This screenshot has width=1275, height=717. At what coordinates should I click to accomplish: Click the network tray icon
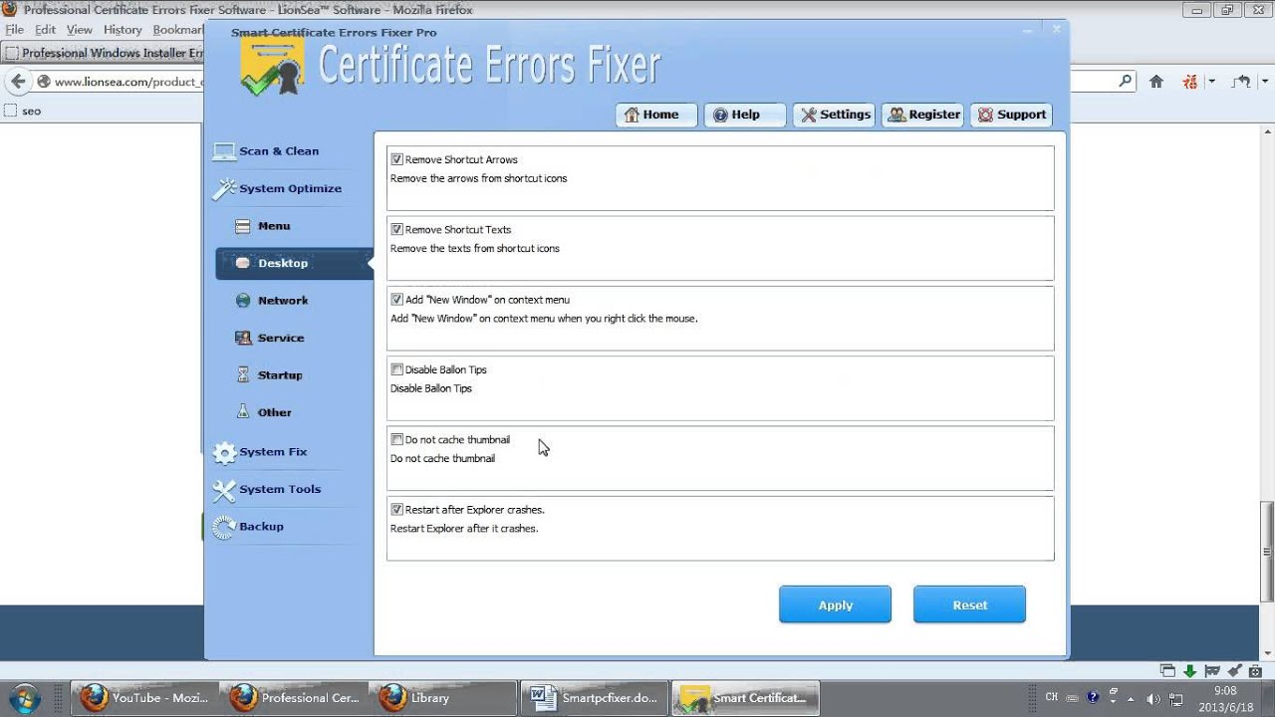(x=1176, y=698)
